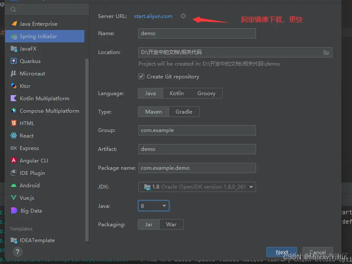Select Angular CLI generator
The image size is (352, 264).
pos(45,160)
